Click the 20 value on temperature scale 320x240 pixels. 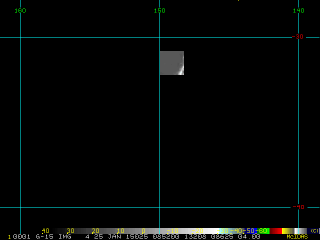[x=95, y=231]
